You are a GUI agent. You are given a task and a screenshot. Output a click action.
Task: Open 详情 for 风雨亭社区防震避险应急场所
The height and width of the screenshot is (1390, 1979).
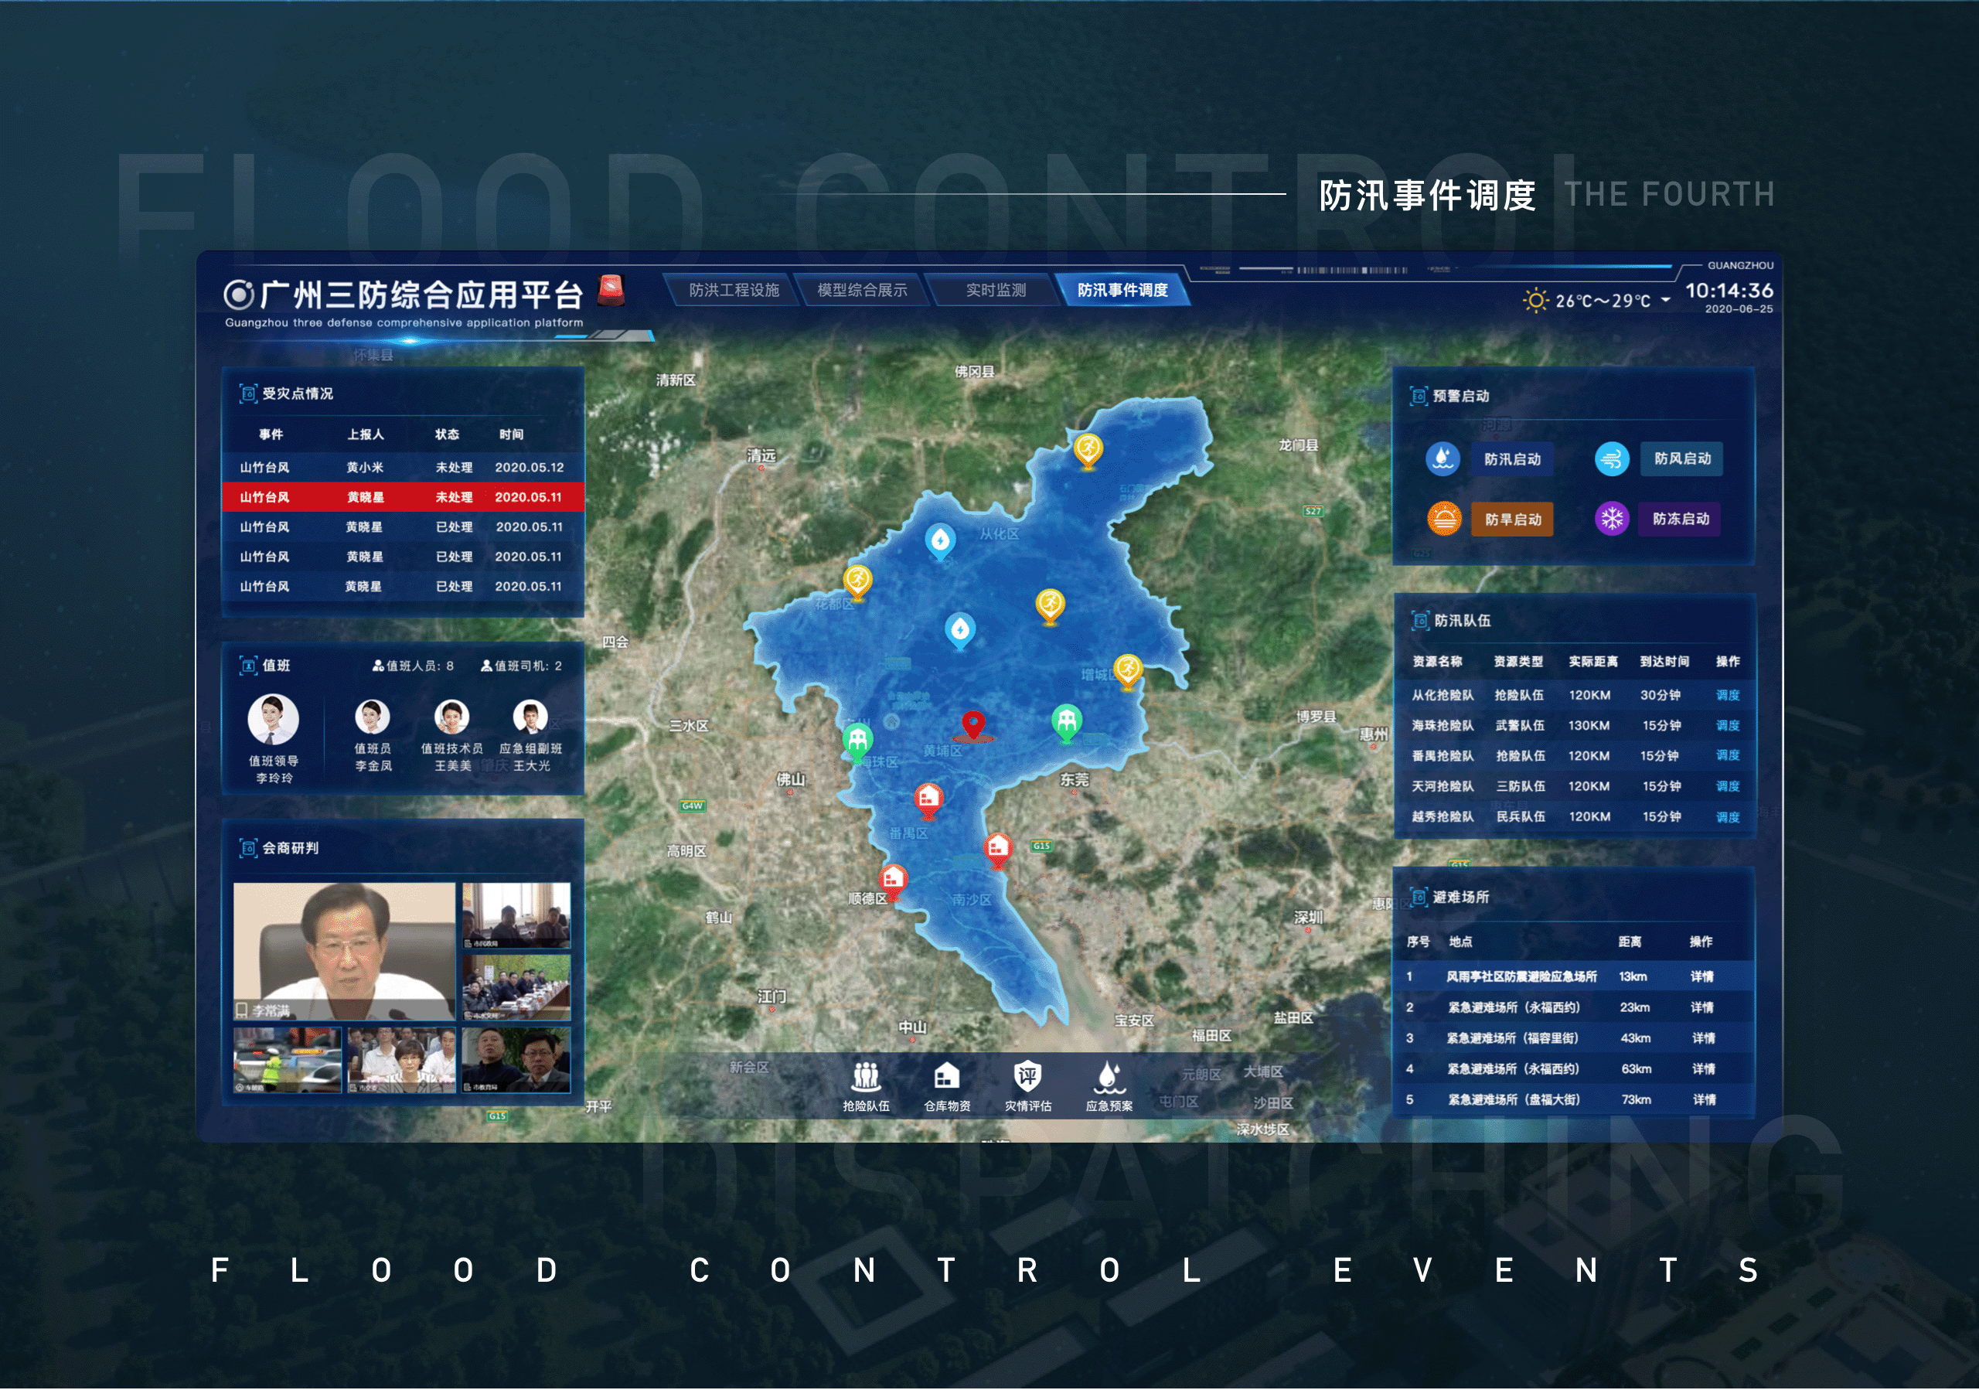pyautogui.click(x=1701, y=976)
